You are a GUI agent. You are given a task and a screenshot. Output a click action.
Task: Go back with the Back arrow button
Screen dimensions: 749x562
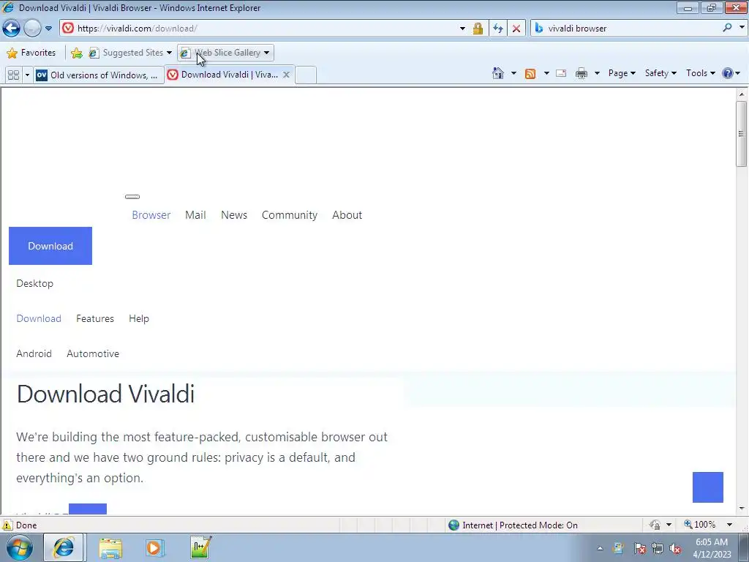(x=12, y=29)
